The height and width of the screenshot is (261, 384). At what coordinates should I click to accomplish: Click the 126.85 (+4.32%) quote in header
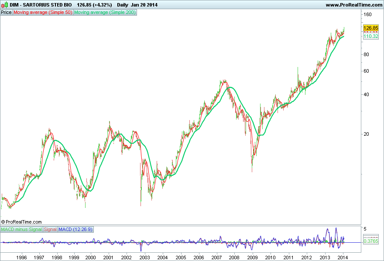[94, 5]
